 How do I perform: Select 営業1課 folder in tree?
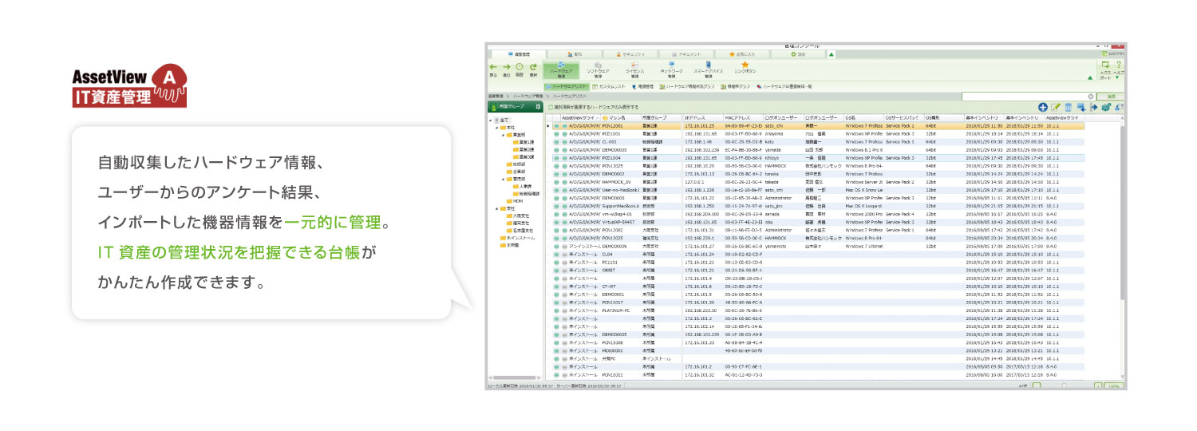point(525,142)
